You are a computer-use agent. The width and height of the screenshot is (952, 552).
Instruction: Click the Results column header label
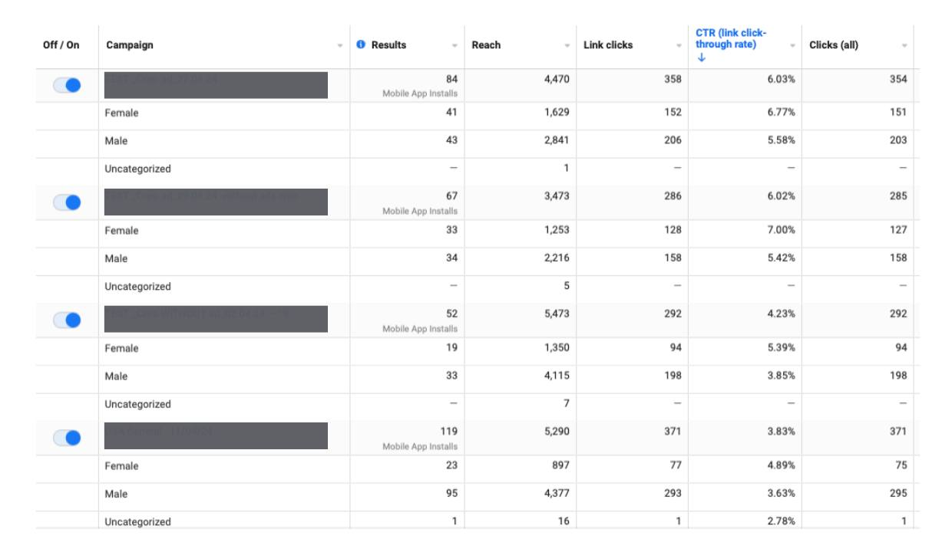(388, 45)
